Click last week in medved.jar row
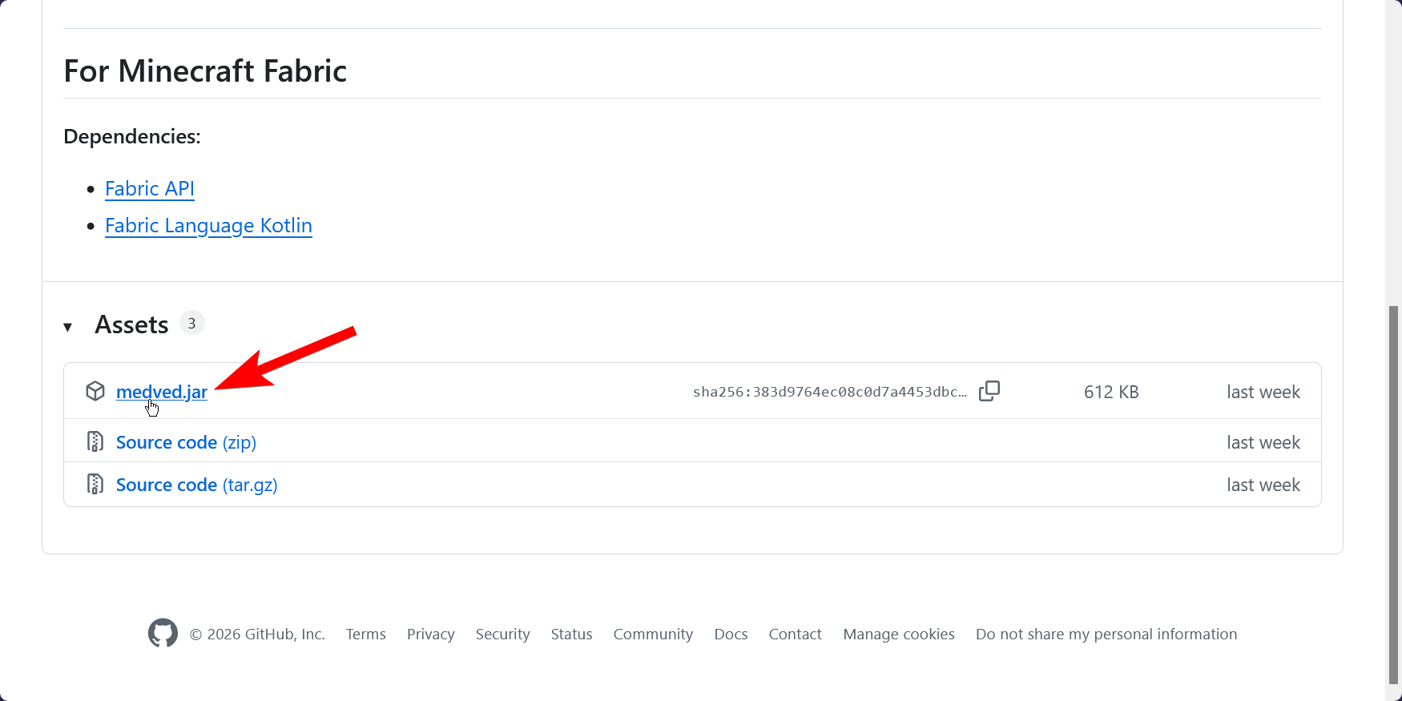Image resolution: width=1402 pixels, height=701 pixels. click(x=1263, y=392)
